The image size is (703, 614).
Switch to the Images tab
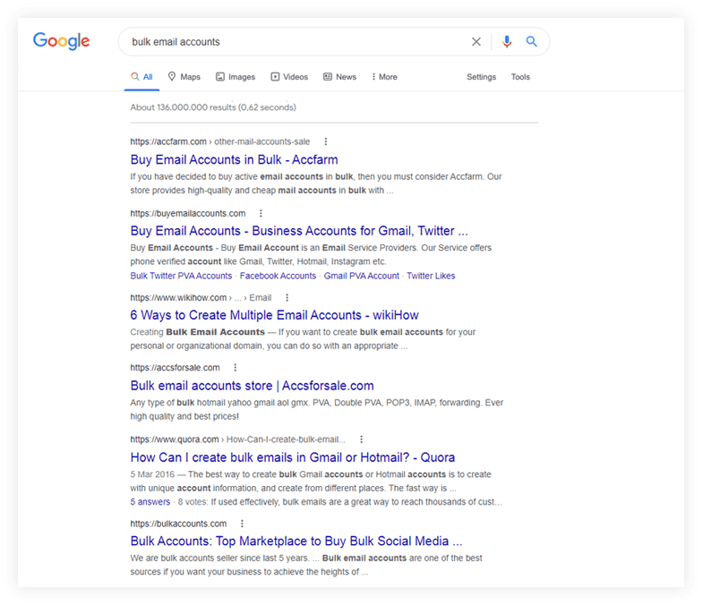[x=236, y=77]
